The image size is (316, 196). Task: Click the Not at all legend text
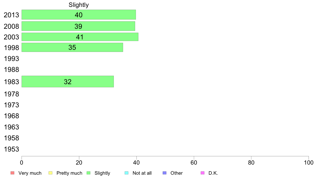tap(142, 173)
